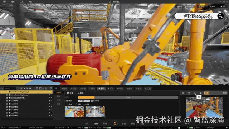Click the camera path icon left of playback controls

pos(183,93)
